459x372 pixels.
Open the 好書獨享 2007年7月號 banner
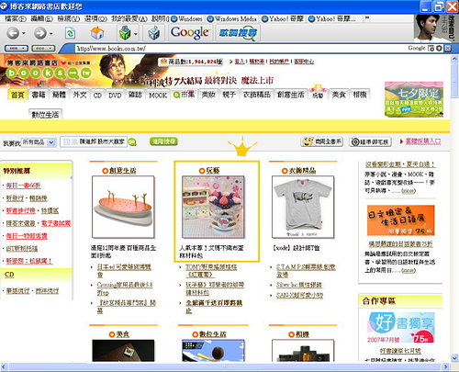(400, 327)
